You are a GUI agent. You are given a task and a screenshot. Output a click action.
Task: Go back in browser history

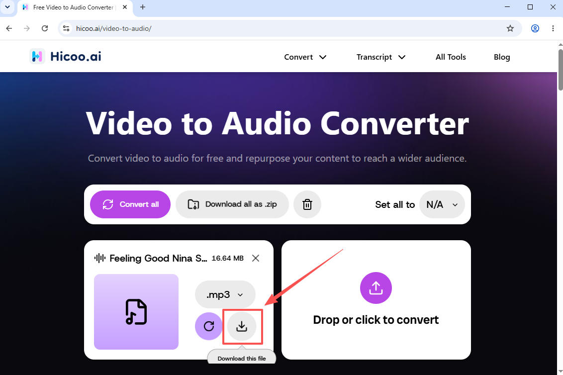coord(9,28)
